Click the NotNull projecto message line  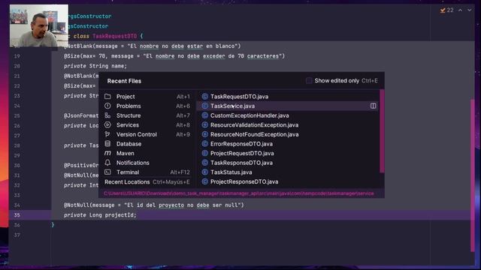tap(153, 205)
